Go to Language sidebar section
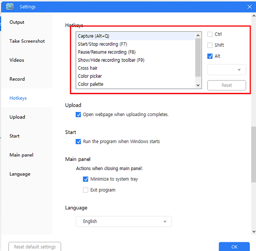This screenshot has height=251, width=256. (x=20, y=174)
